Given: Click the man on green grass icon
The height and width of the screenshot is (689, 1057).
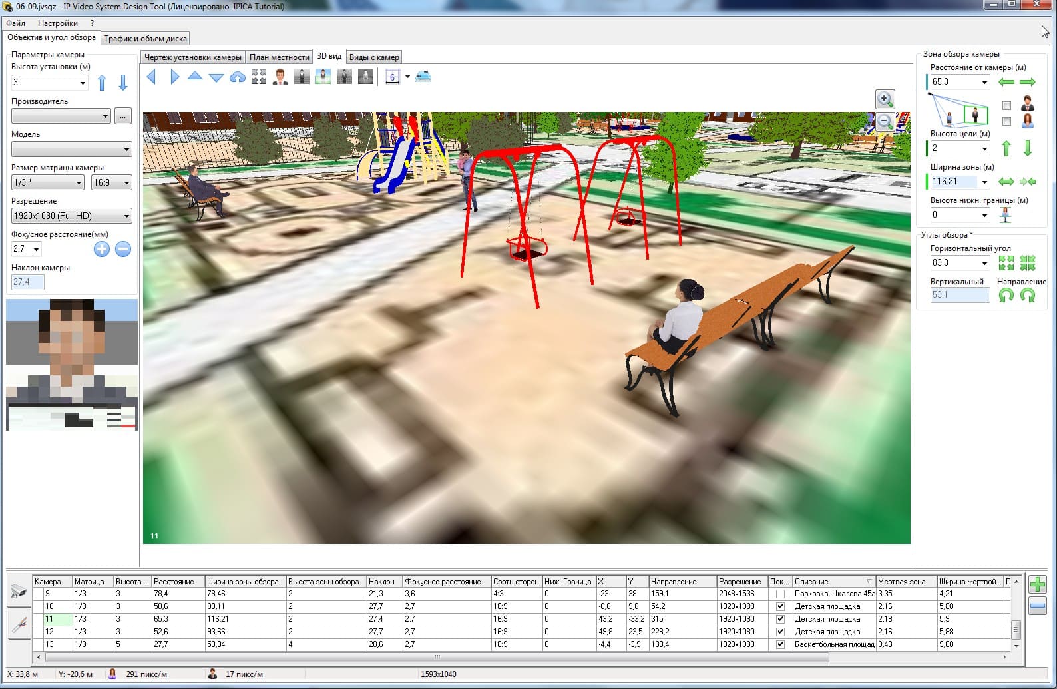Looking at the screenshot, I should (323, 77).
